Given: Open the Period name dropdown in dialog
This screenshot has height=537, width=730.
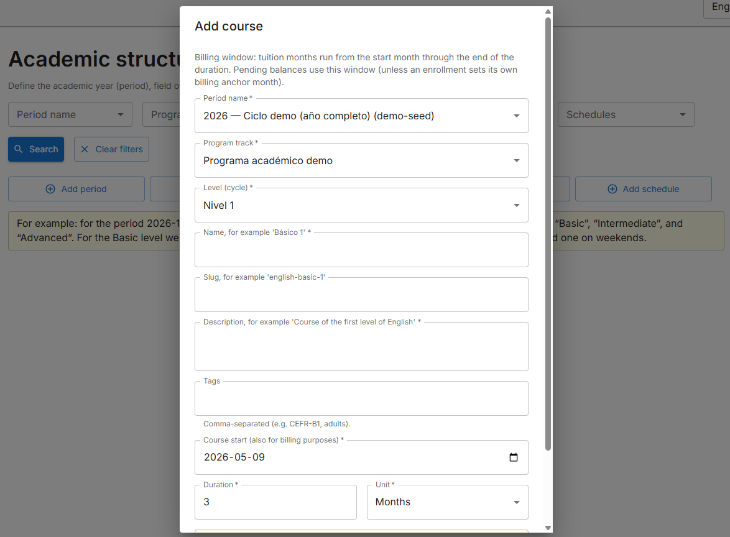Looking at the screenshot, I should [361, 116].
